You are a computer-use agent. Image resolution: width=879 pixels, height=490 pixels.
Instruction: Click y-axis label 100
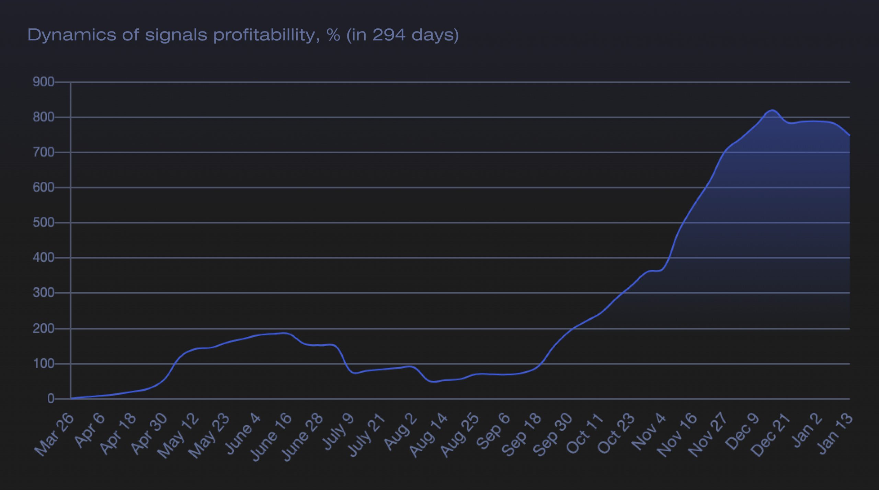coord(43,363)
